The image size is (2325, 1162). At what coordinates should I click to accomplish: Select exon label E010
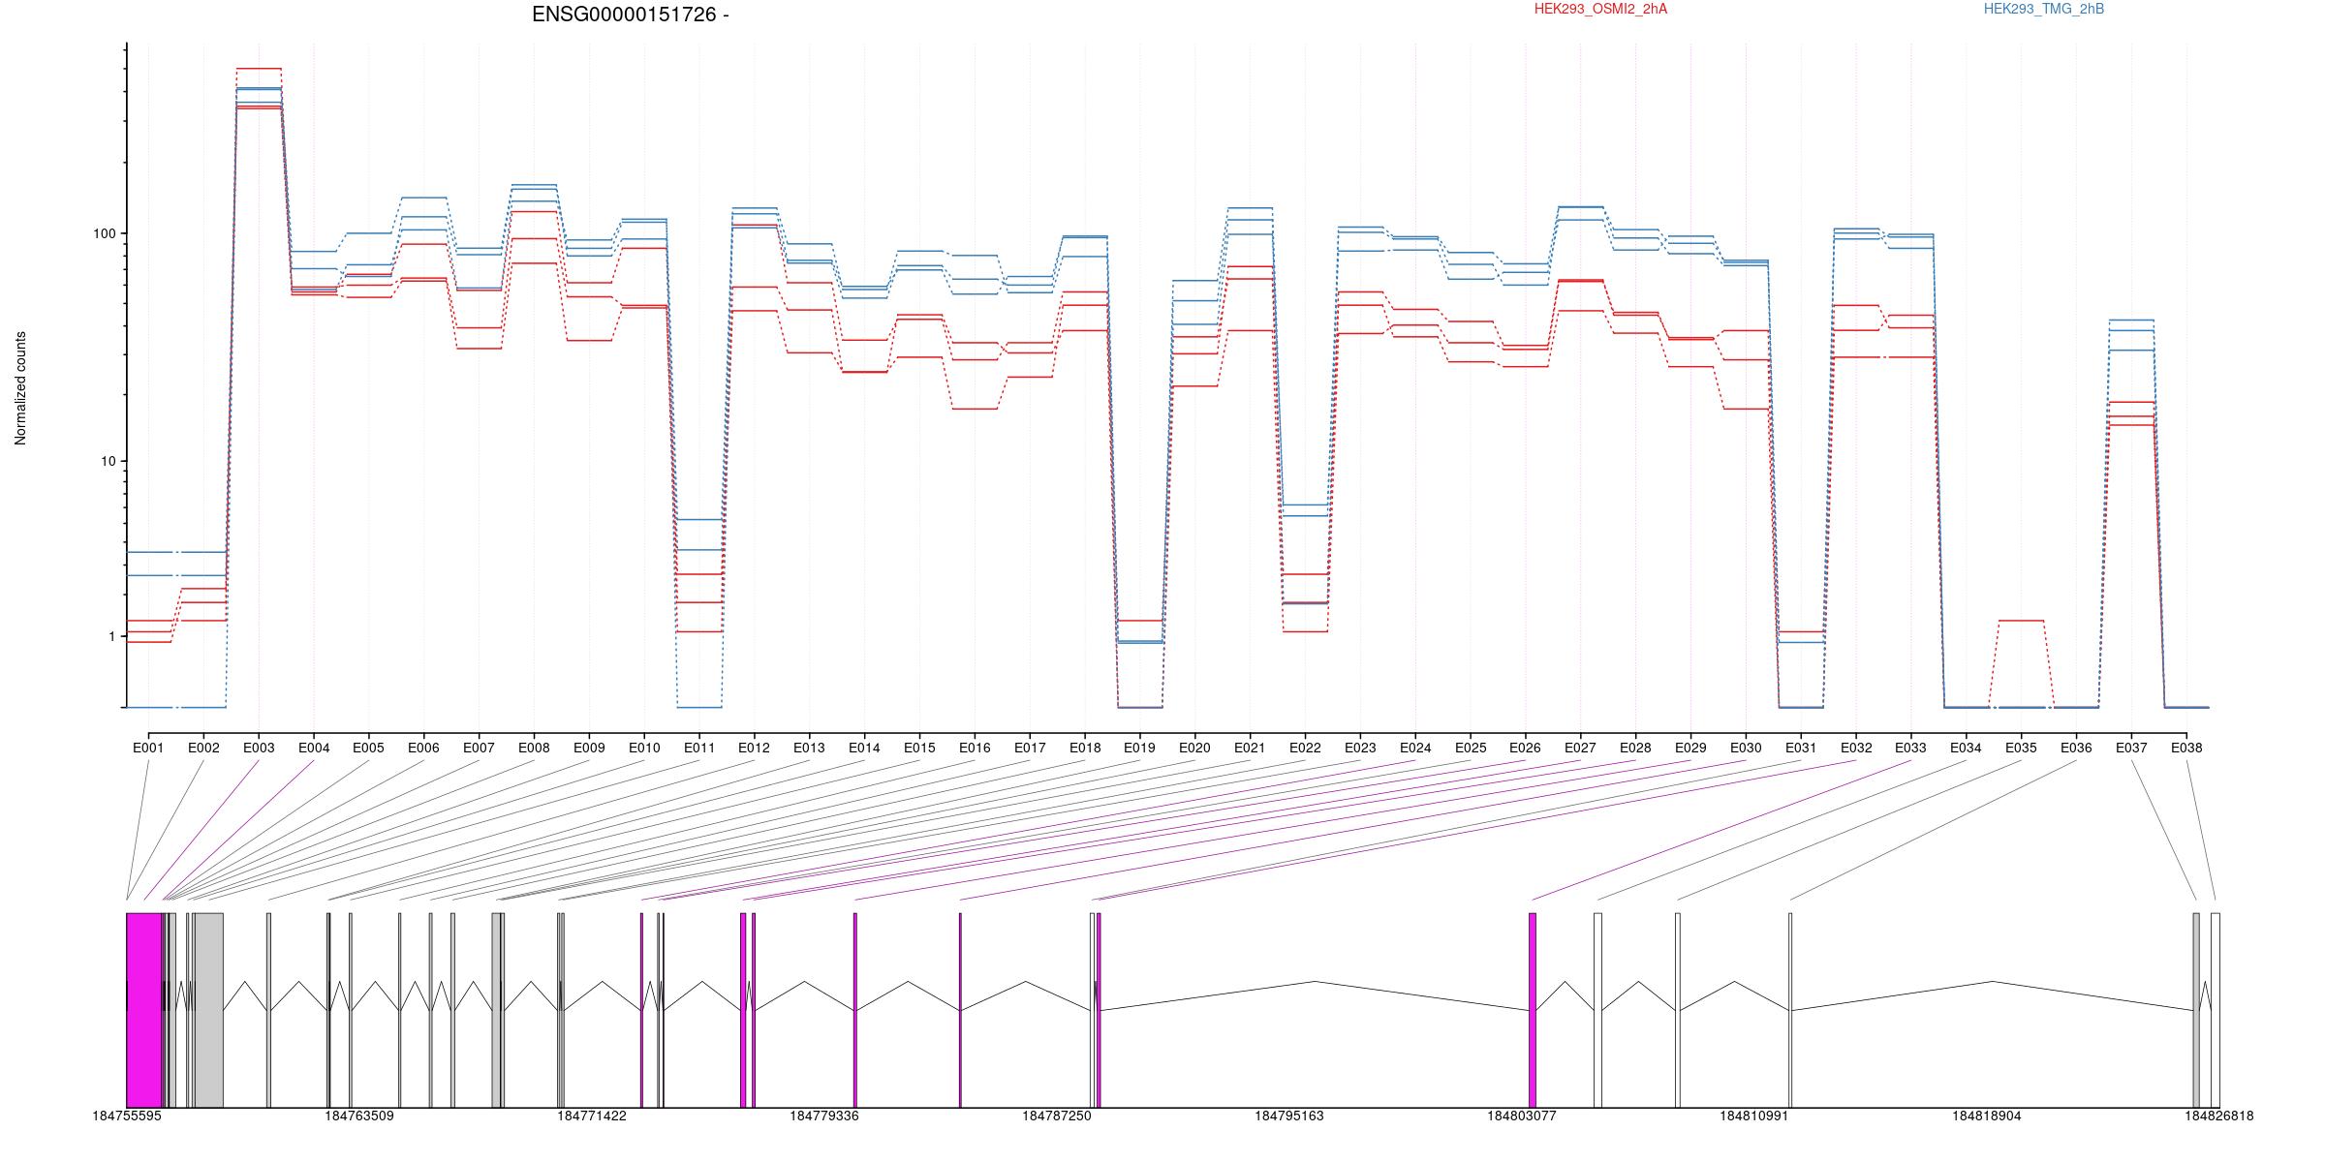click(x=644, y=748)
